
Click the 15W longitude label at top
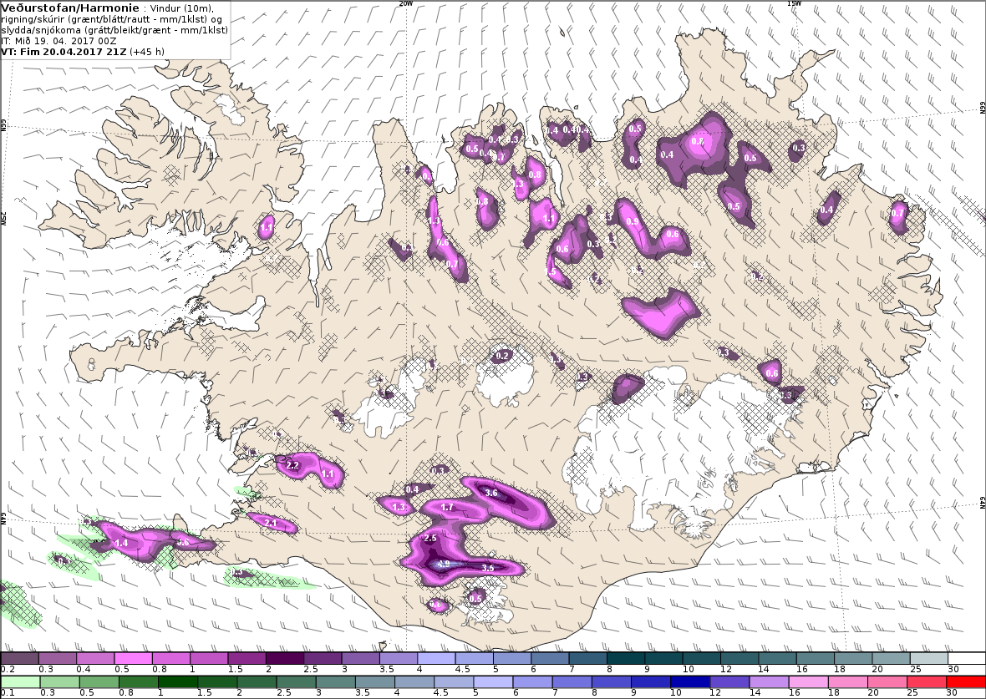point(794,3)
